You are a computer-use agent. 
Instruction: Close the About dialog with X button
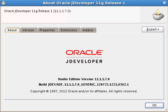click(164, 3)
